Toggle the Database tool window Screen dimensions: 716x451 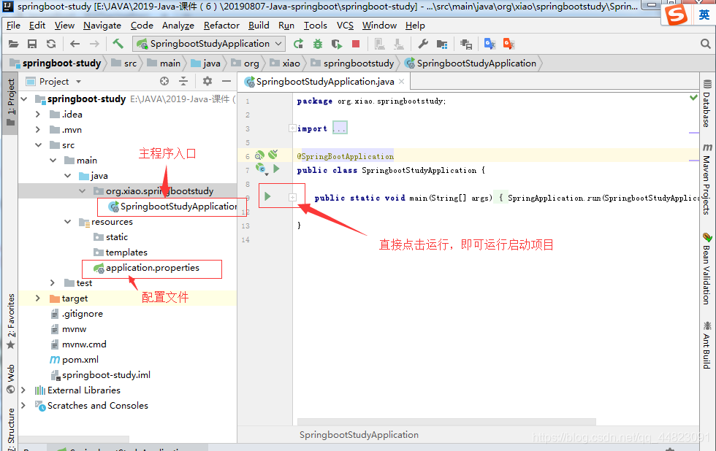click(x=707, y=103)
